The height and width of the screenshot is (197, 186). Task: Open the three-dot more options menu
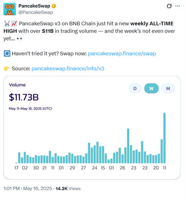click(177, 6)
